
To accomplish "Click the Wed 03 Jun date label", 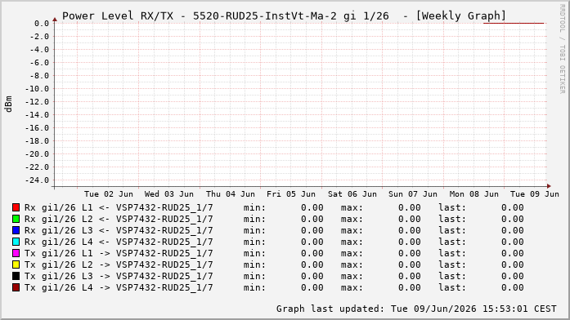I will click(x=169, y=194).
